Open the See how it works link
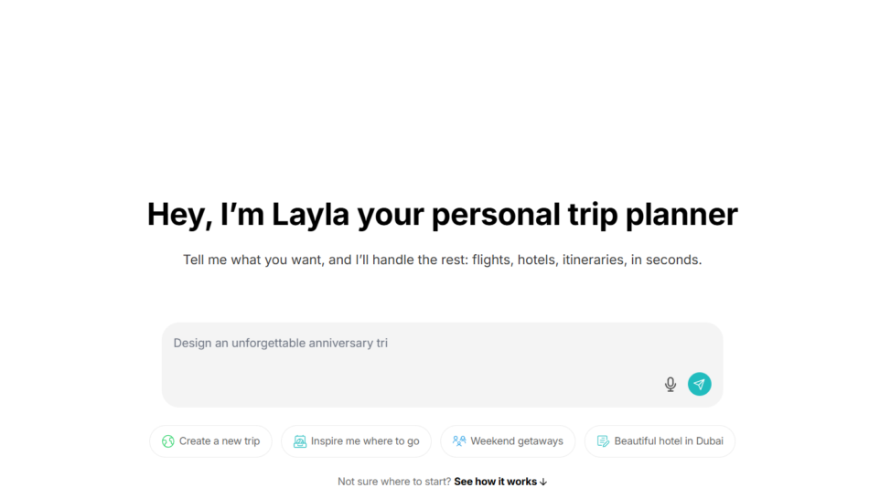The height and width of the screenshot is (488, 869). tap(496, 482)
